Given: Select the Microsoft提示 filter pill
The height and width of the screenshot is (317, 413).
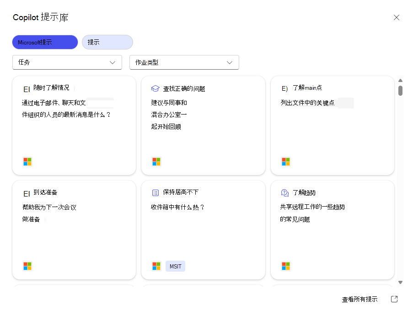Looking at the screenshot, I should coord(45,42).
